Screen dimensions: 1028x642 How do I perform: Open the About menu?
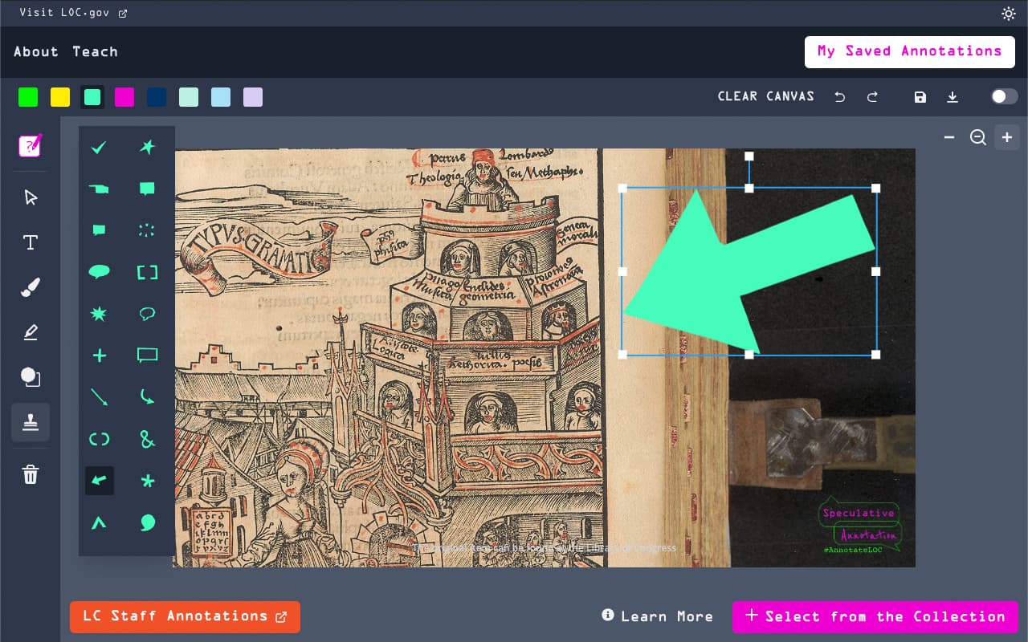click(x=35, y=51)
